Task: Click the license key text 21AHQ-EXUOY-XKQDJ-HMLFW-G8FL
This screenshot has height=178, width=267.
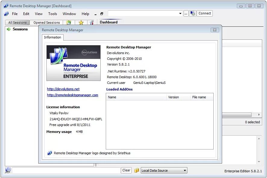Action: (x=76, y=119)
